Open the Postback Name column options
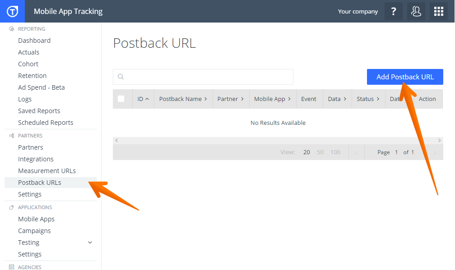 pos(205,99)
